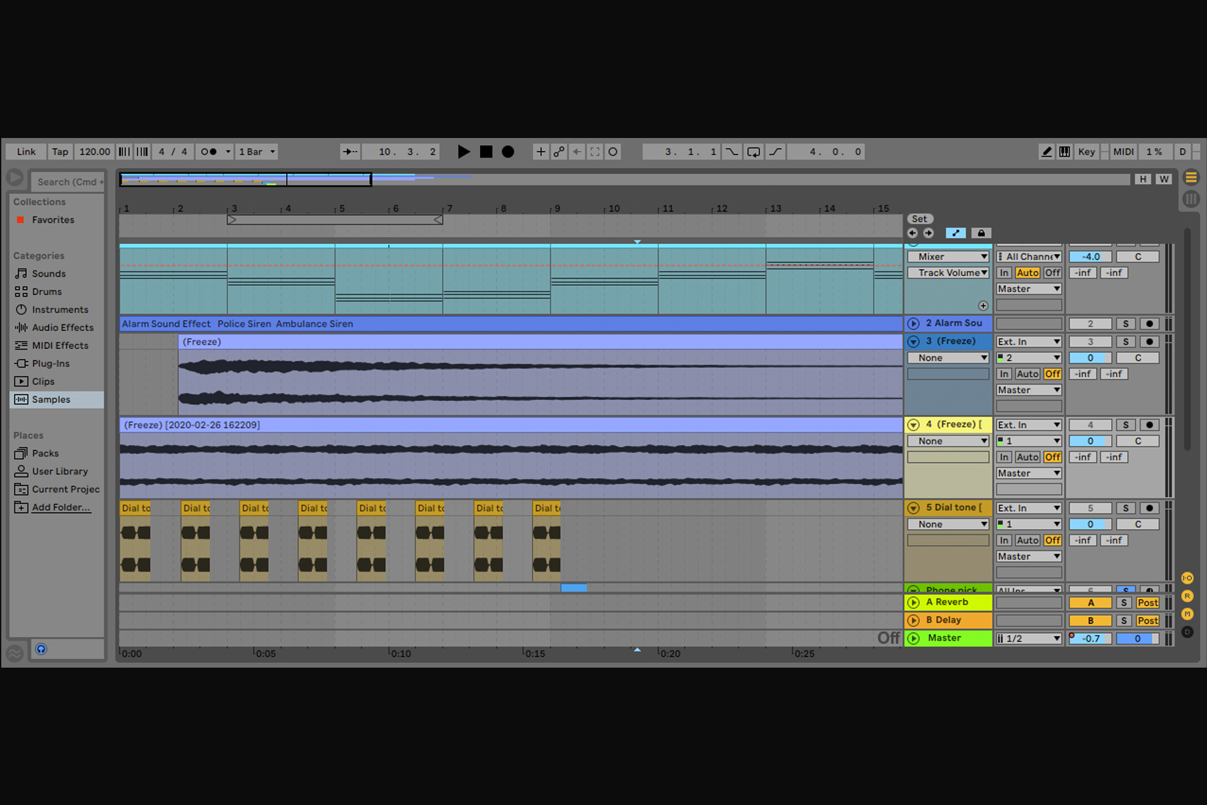
Task: Toggle the metronome button
Action: click(x=209, y=151)
